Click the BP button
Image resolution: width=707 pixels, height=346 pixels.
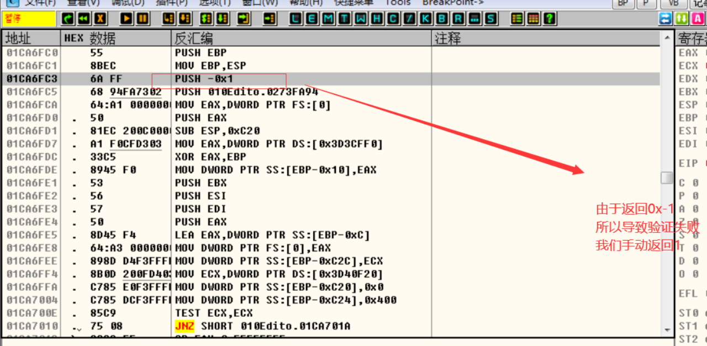[x=623, y=3]
